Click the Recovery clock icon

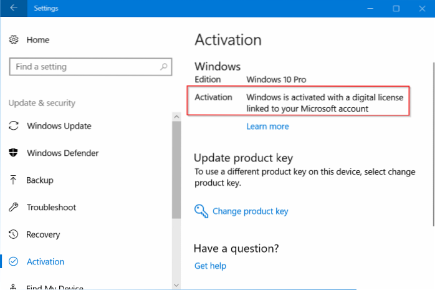point(14,234)
